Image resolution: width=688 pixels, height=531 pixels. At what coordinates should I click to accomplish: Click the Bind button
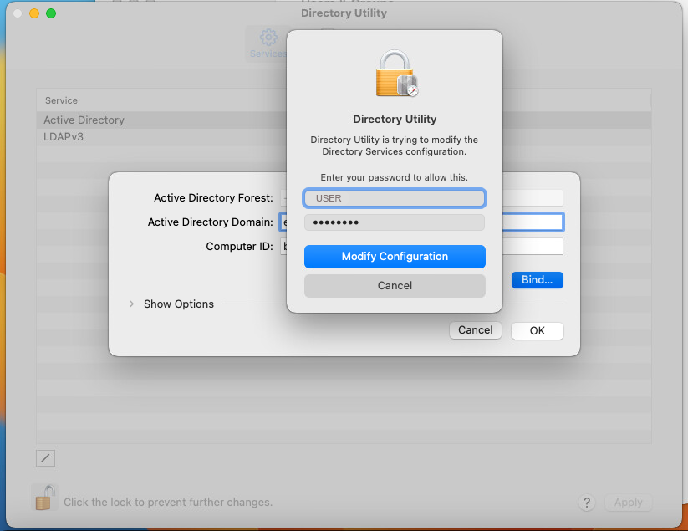click(537, 280)
